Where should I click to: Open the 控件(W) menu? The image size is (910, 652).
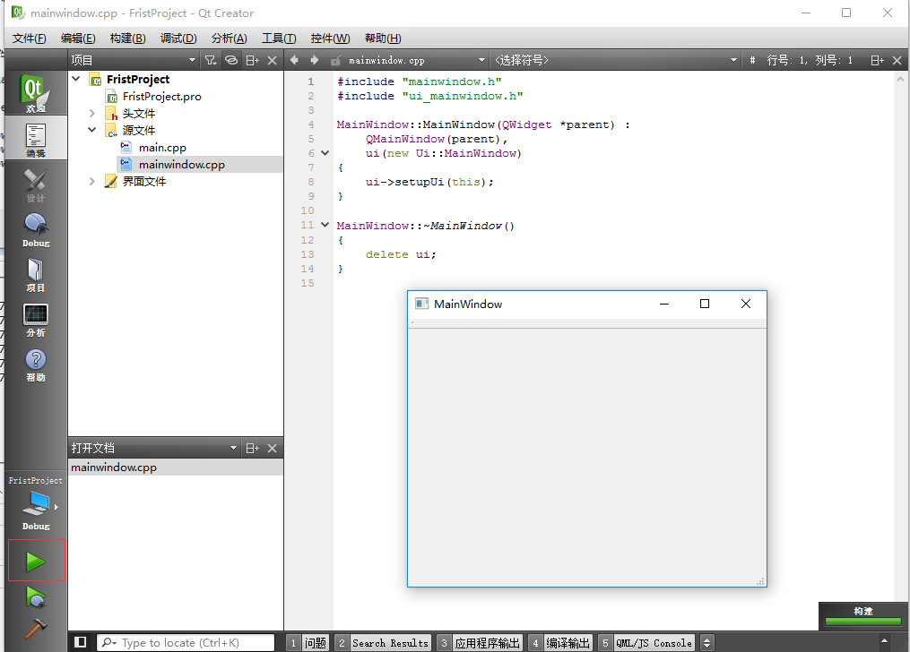click(330, 39)
